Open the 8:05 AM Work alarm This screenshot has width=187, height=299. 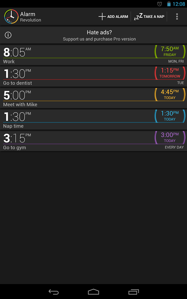pos(78,55)
